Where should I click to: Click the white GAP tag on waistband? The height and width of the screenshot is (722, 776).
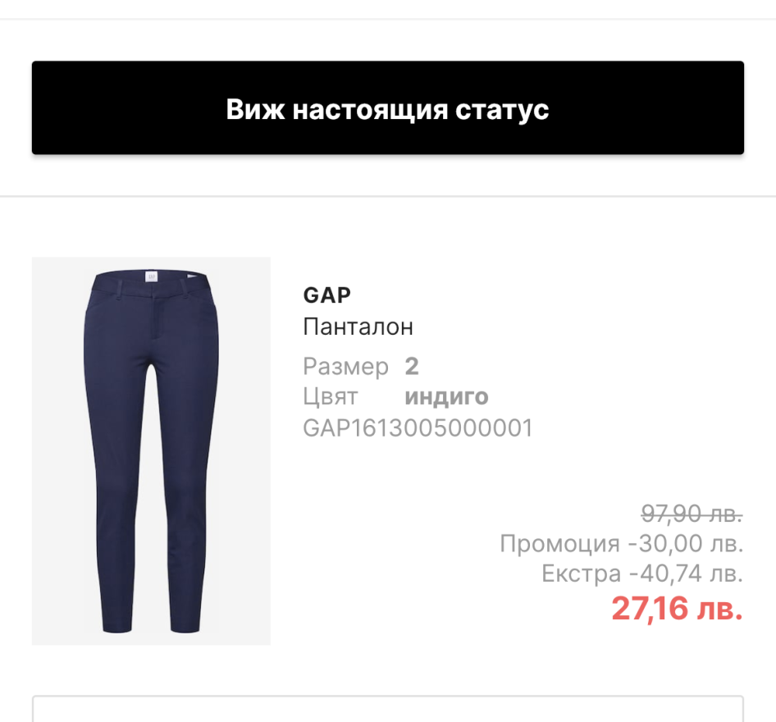(150, 277)
